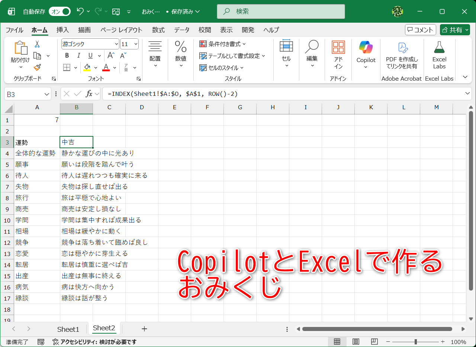
Task: Open the font name dropdown 游ゴシック
Action: click(116, 44)
